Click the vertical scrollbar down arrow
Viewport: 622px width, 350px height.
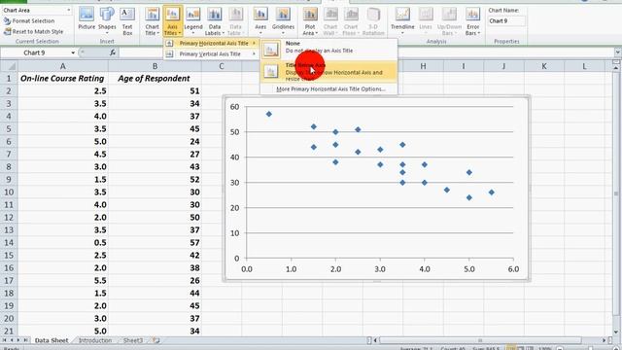coord(616,332)
